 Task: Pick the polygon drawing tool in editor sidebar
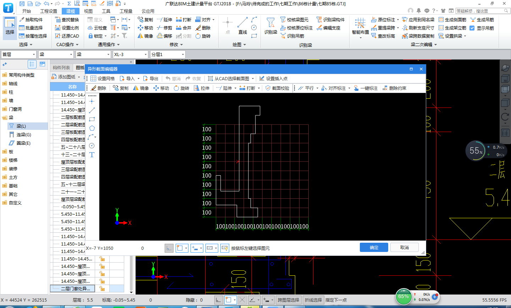click(x=92, y=128)
